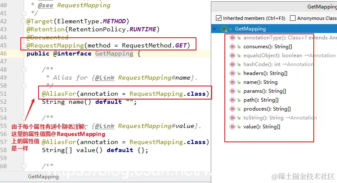Toggle fold marker at line 45 @RequestMapping
The height and width of the screenshot is (183, 337).
pos(24,46)
